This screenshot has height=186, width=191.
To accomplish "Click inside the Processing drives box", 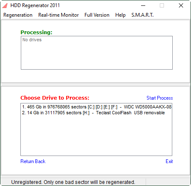I will click(97, 53).
